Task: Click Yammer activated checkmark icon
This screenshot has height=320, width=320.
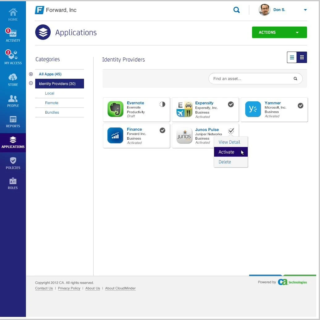Action: 301,106
